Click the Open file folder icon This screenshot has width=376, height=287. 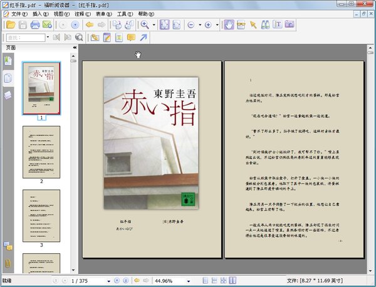[x=10, y=25]
